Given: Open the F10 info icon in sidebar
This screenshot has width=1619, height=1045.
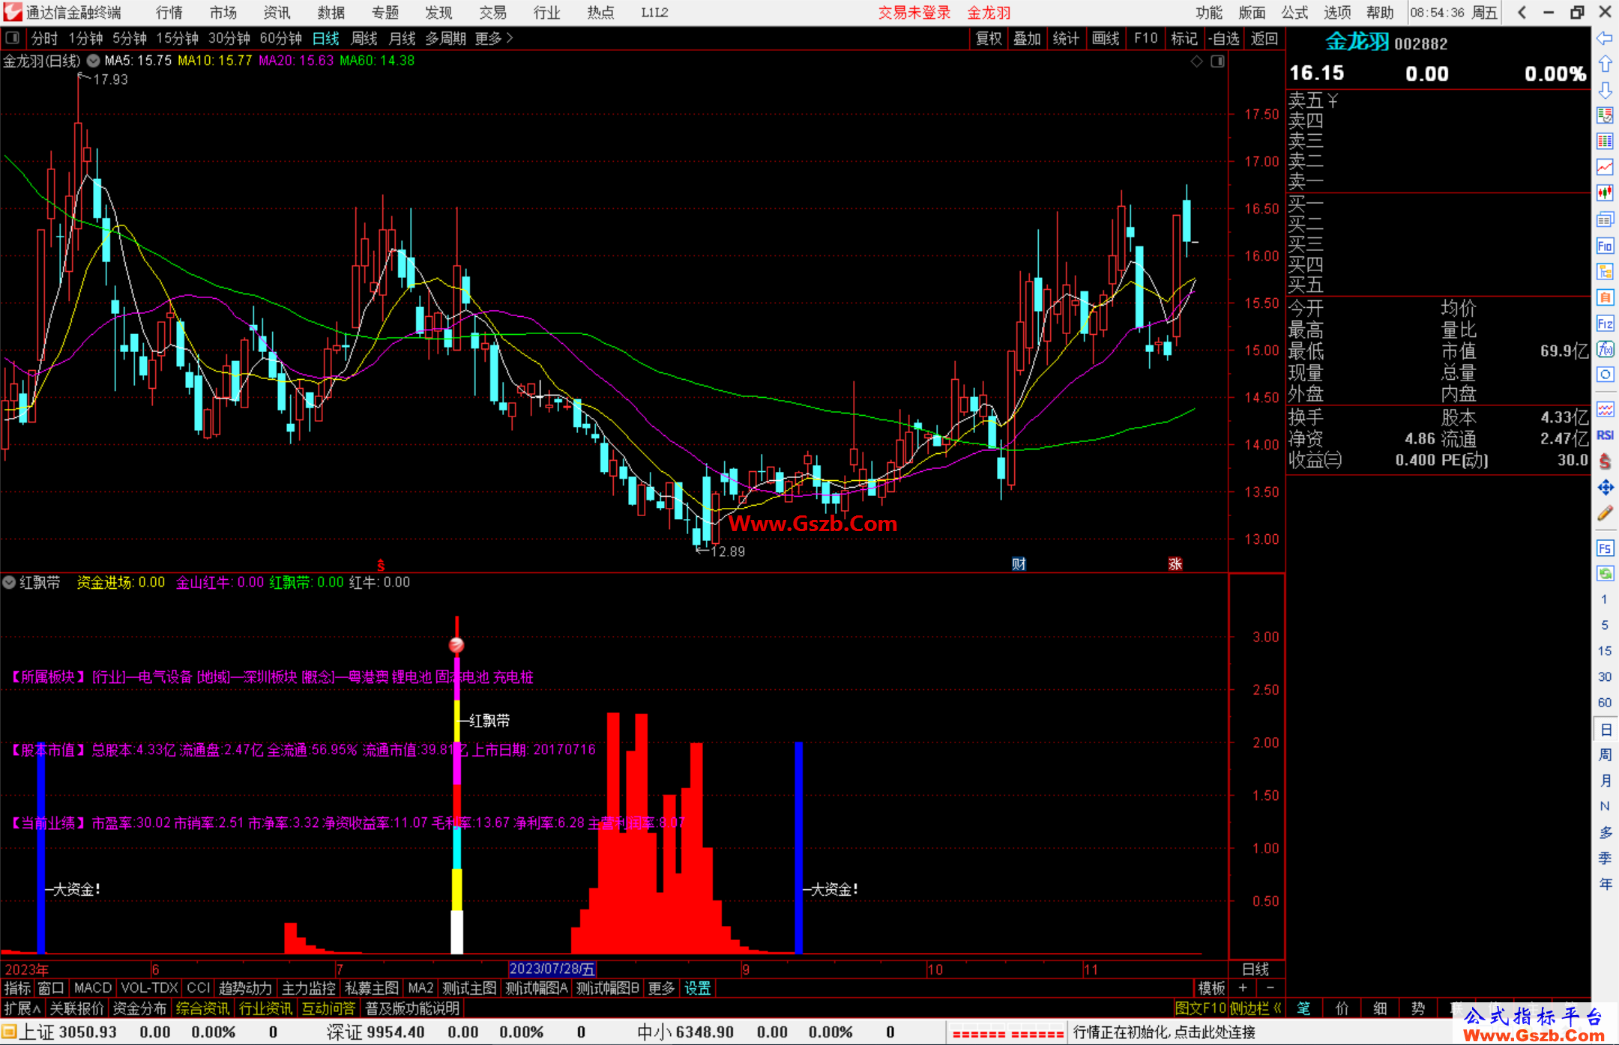Looking at the screenshot, I should pyautogui.click(x=1605, y=246).
